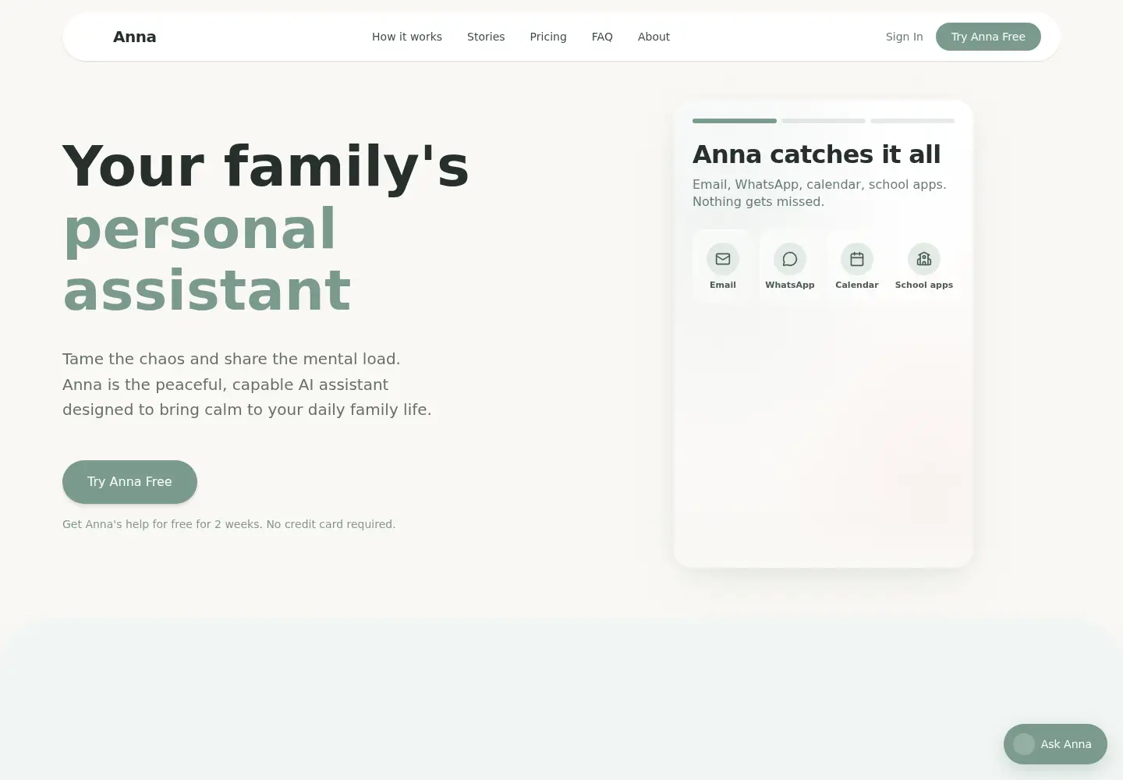This screenshot has width=1123, height=780.
Task: Click the "Email, WhatsApp, calendar, school apps." line
Action: tap(820, 184)
